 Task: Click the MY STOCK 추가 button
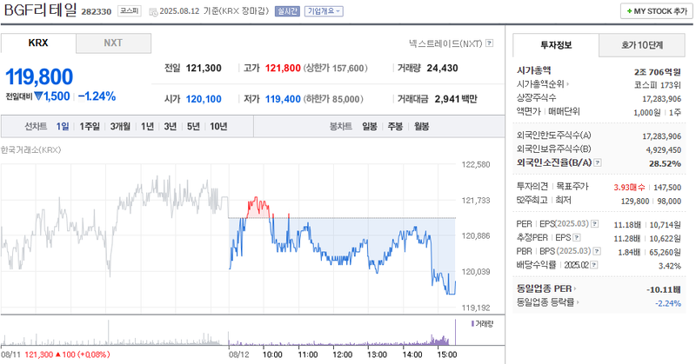click(656, 11)
